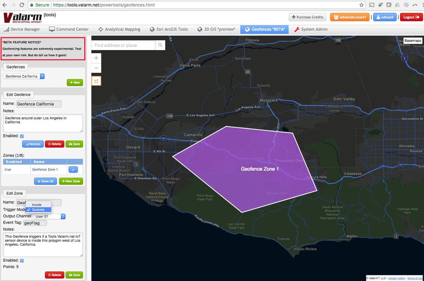
Task: Click Purchase Credits button
Action: point(307,17)
